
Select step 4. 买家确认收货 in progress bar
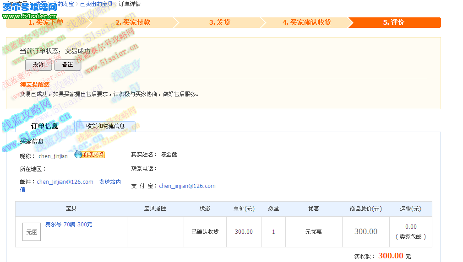click(x=307, y=22)
